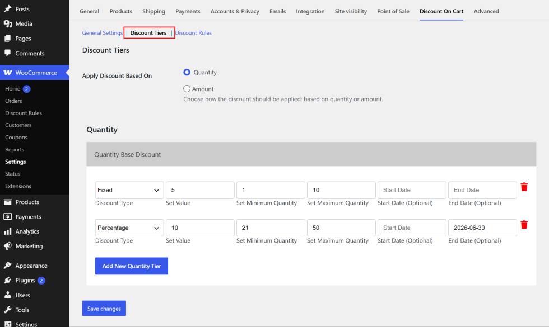549x327 pixels.
Task: Open the Emails tab
Action: (278, 11)
